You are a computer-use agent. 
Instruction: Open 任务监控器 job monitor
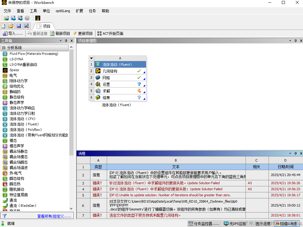(x=204, y=223)
